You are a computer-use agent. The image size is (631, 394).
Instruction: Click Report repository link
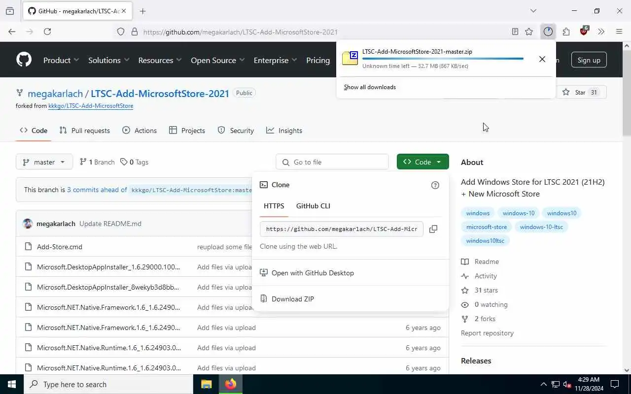487,333
